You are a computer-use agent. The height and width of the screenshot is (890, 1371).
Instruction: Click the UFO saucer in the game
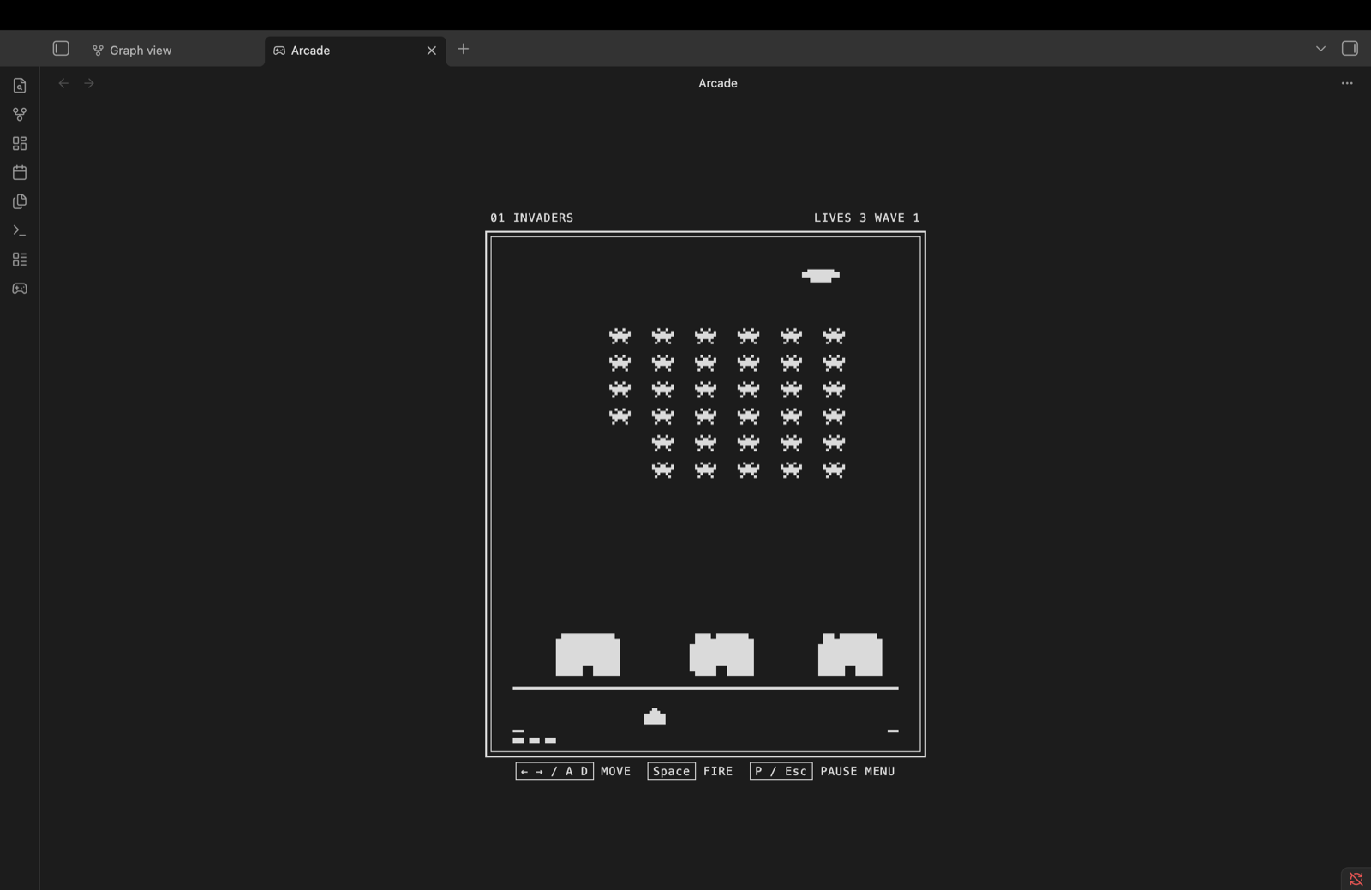tap(821, 275)
